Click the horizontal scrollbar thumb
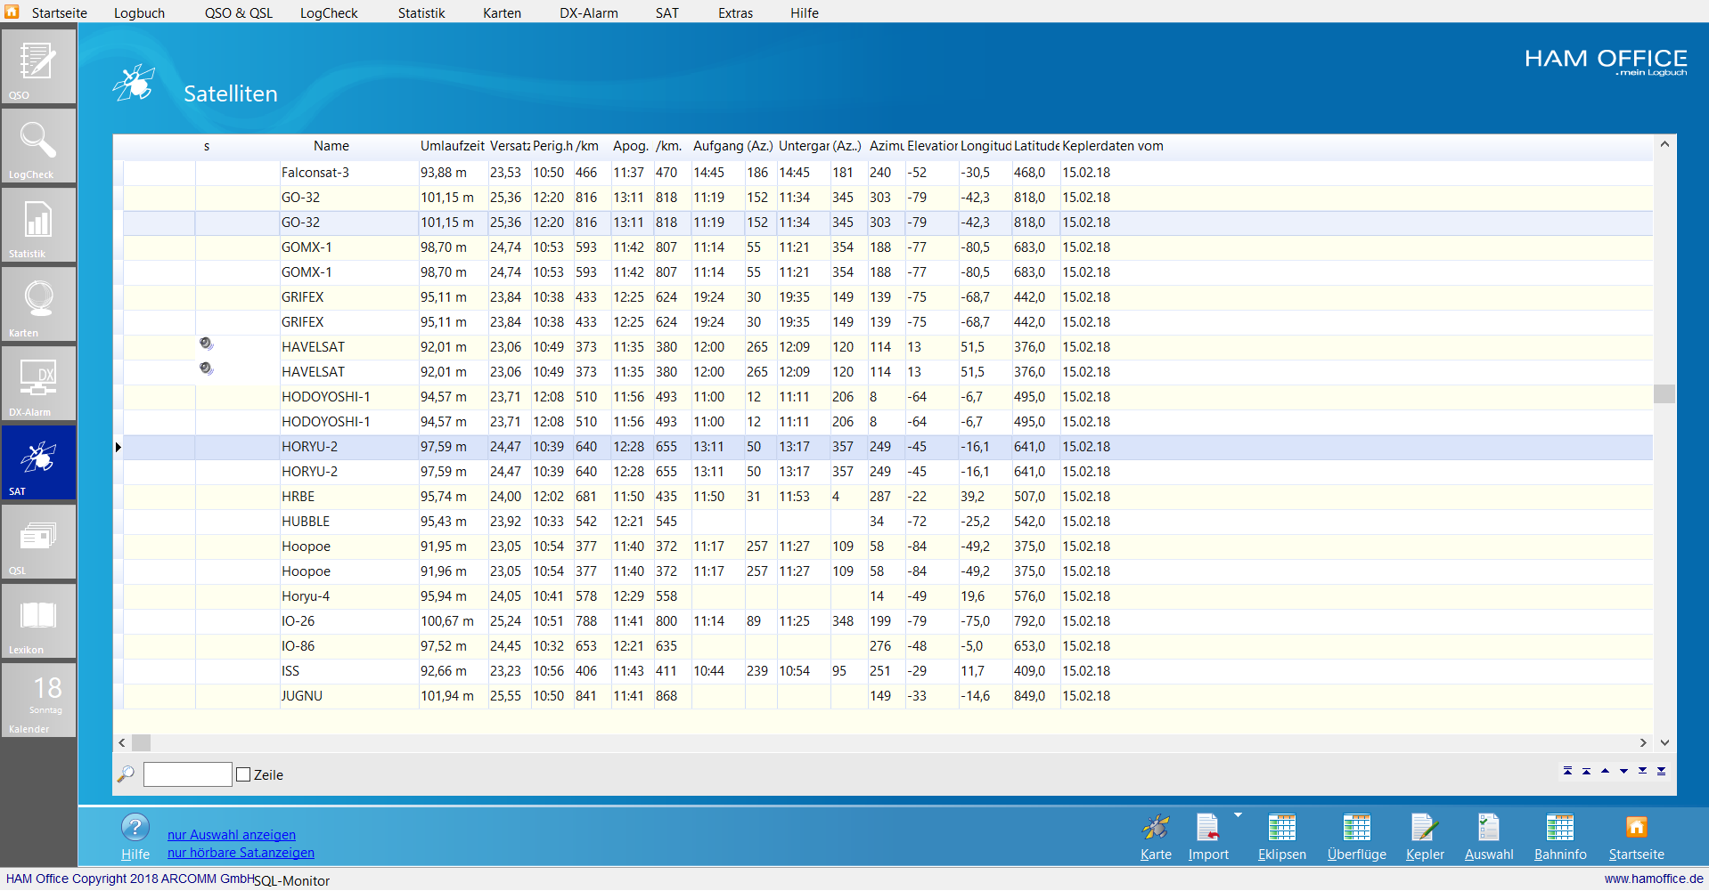Viewport: 1709px width, 891px height. pyautogui.click(x=141, y=742)
